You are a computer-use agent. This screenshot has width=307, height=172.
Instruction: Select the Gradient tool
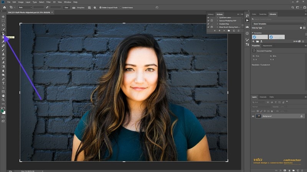click(x=3, y=67)
